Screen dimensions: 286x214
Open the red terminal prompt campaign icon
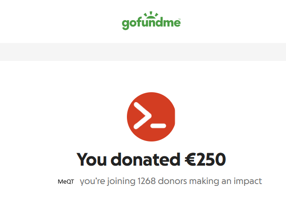(151, 117)
